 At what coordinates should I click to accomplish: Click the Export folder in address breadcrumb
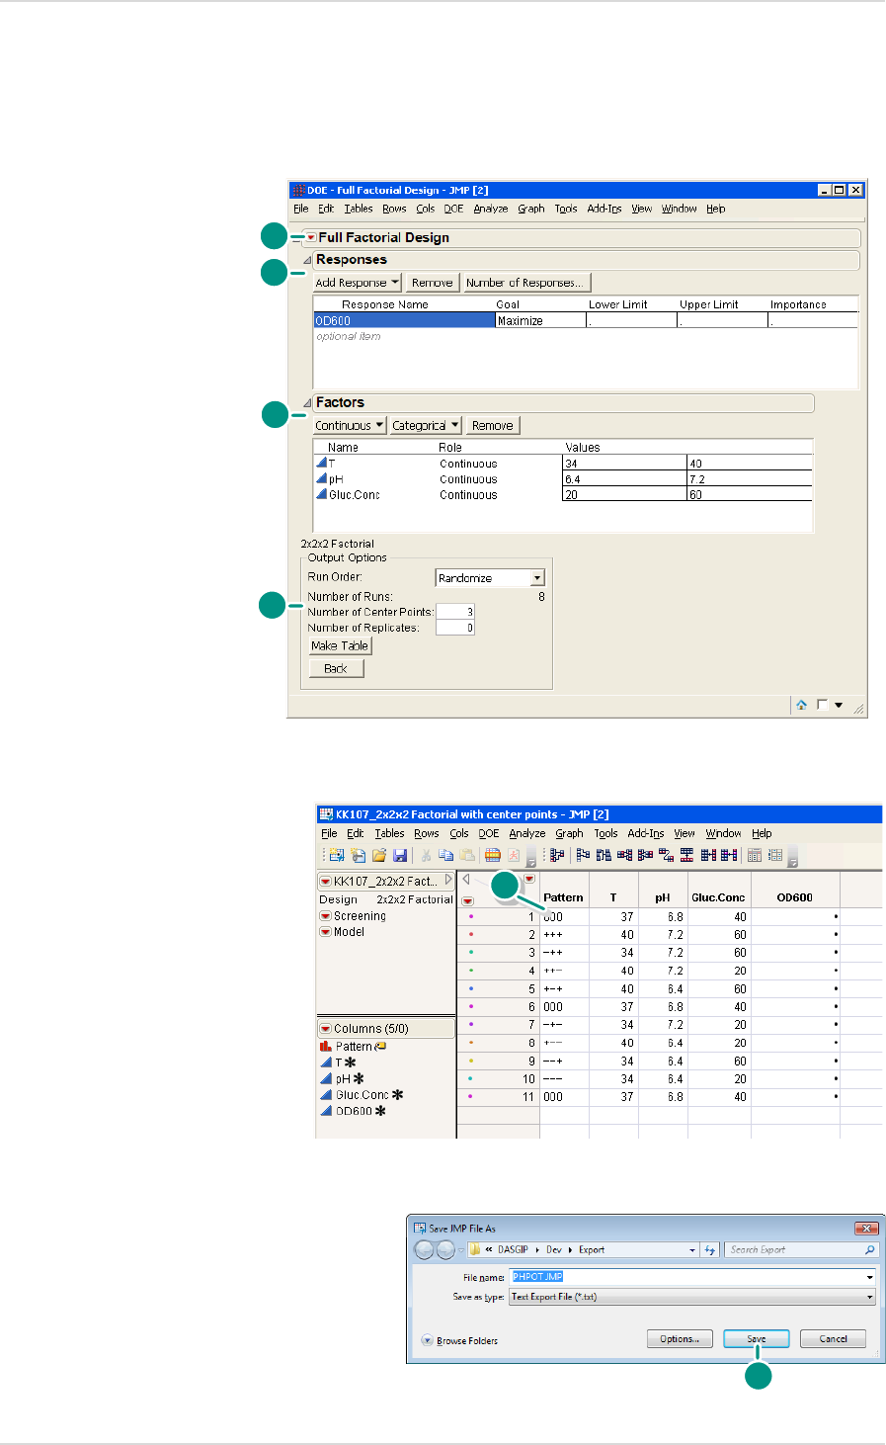(592, 1249)
